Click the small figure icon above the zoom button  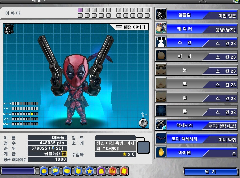click(x=143, y=114)
